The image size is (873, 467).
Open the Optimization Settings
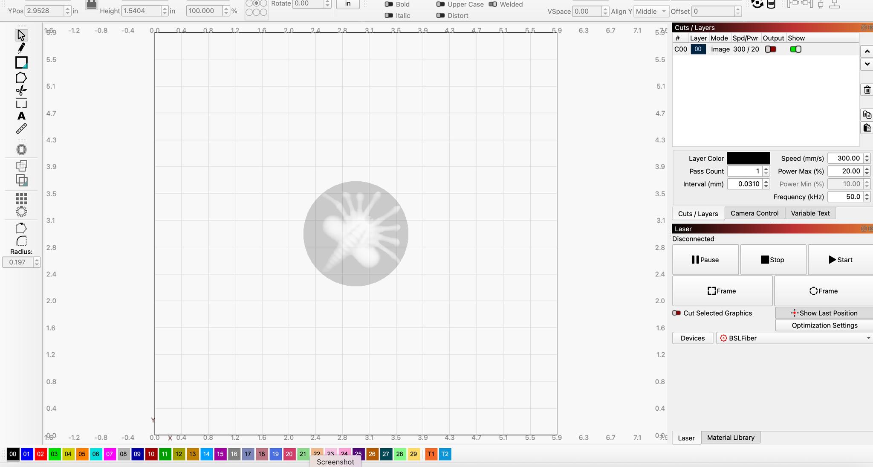coord(824,325)
